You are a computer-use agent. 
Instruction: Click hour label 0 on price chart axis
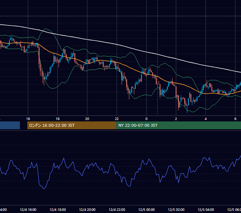[x=146, y=119]
